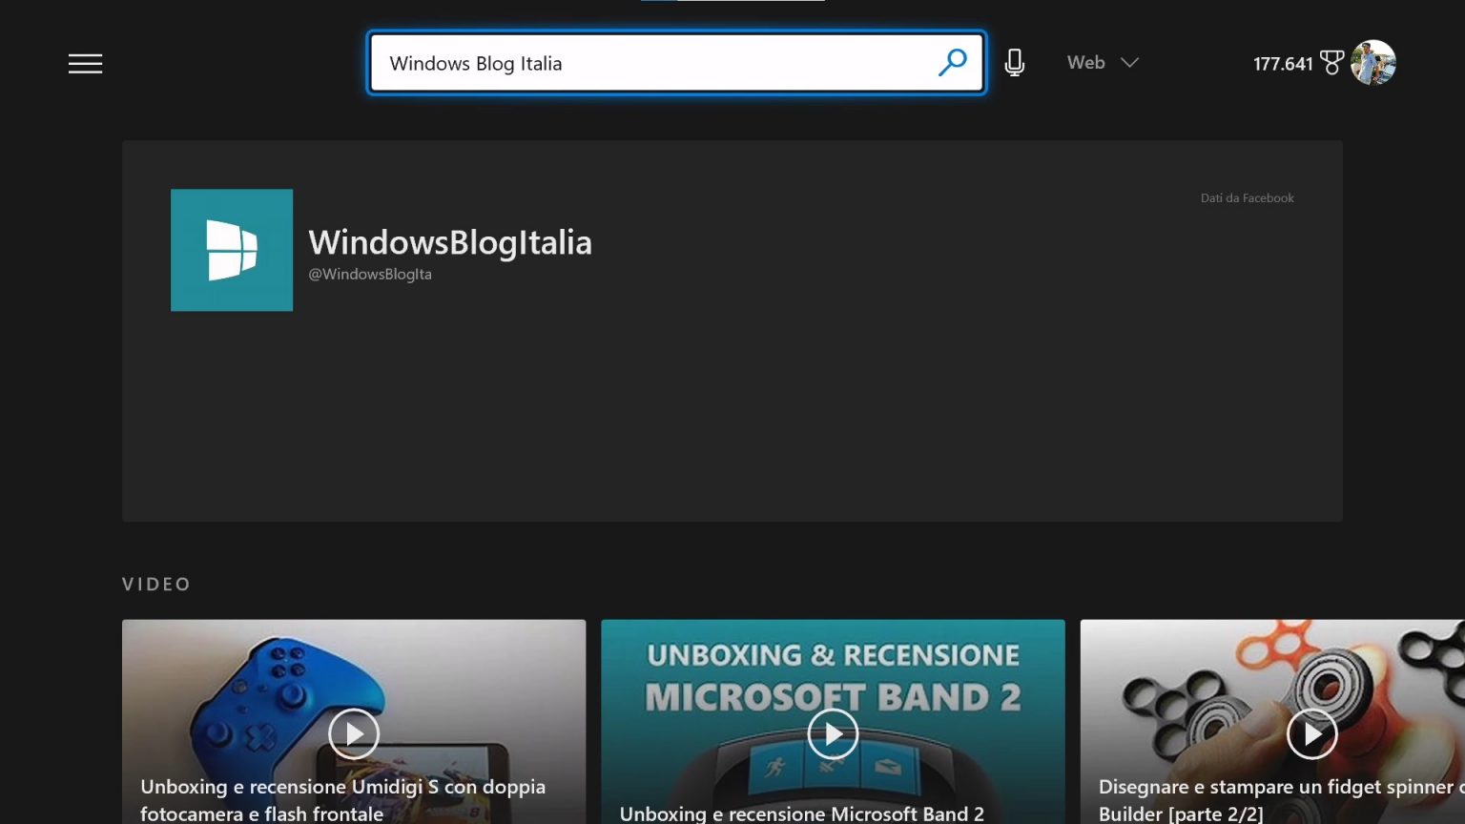
Task: Play the Microsoft Band 2 unboxing video
Action: click(x=832, y=733)
